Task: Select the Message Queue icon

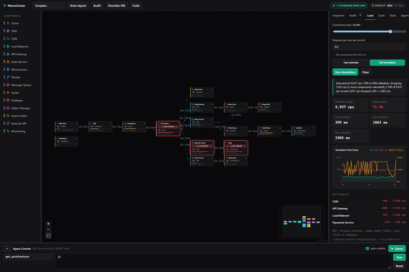Action: tap(8, 85)
